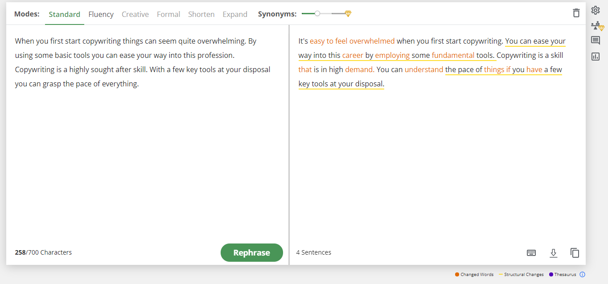Open the feedback comment icon
Image resolution: width=608 pixels, height=284 pixels.
tap(596, 41)
